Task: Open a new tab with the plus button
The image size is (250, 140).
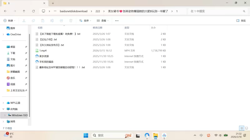Action: pos(53,3)
